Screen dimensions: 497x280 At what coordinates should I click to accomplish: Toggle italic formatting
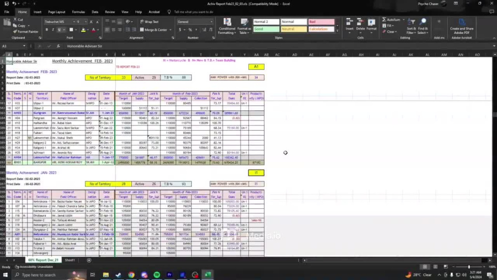53,30
